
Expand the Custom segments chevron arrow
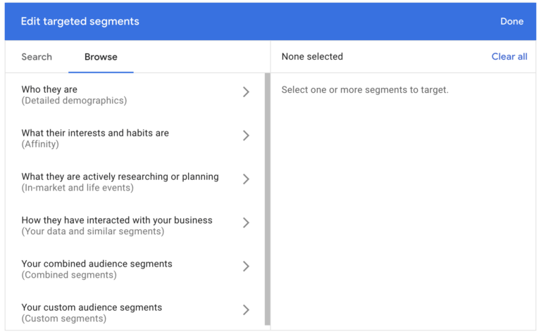[246, 310]
